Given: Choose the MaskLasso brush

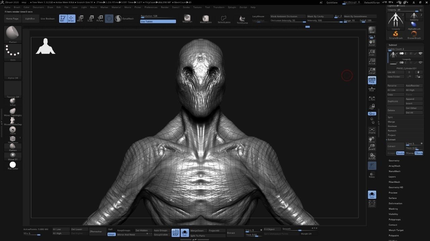Looking at the screenshot, I should 206,19.
